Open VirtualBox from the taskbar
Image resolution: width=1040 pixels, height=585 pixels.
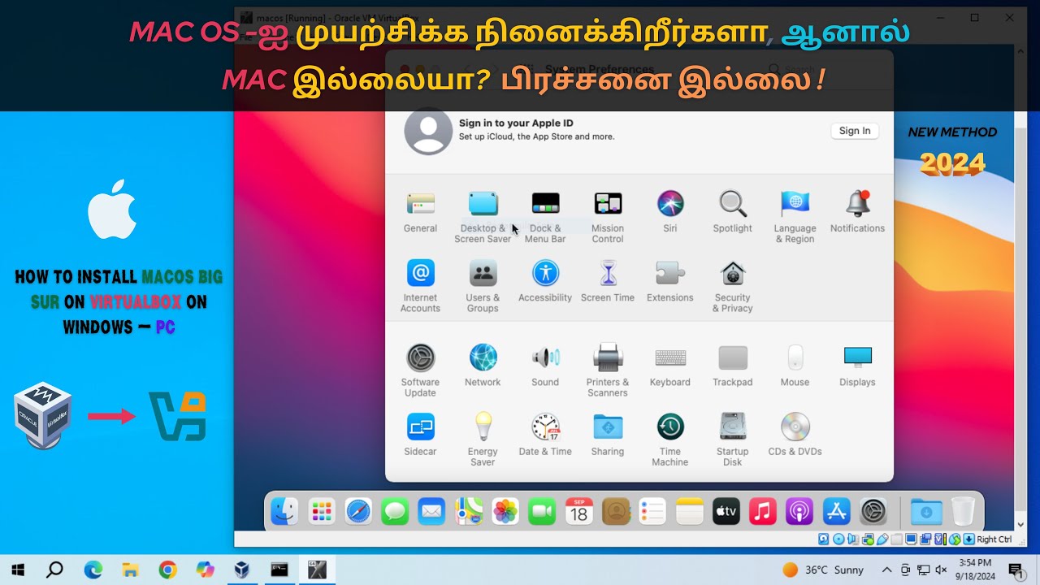tap(242, 570)
